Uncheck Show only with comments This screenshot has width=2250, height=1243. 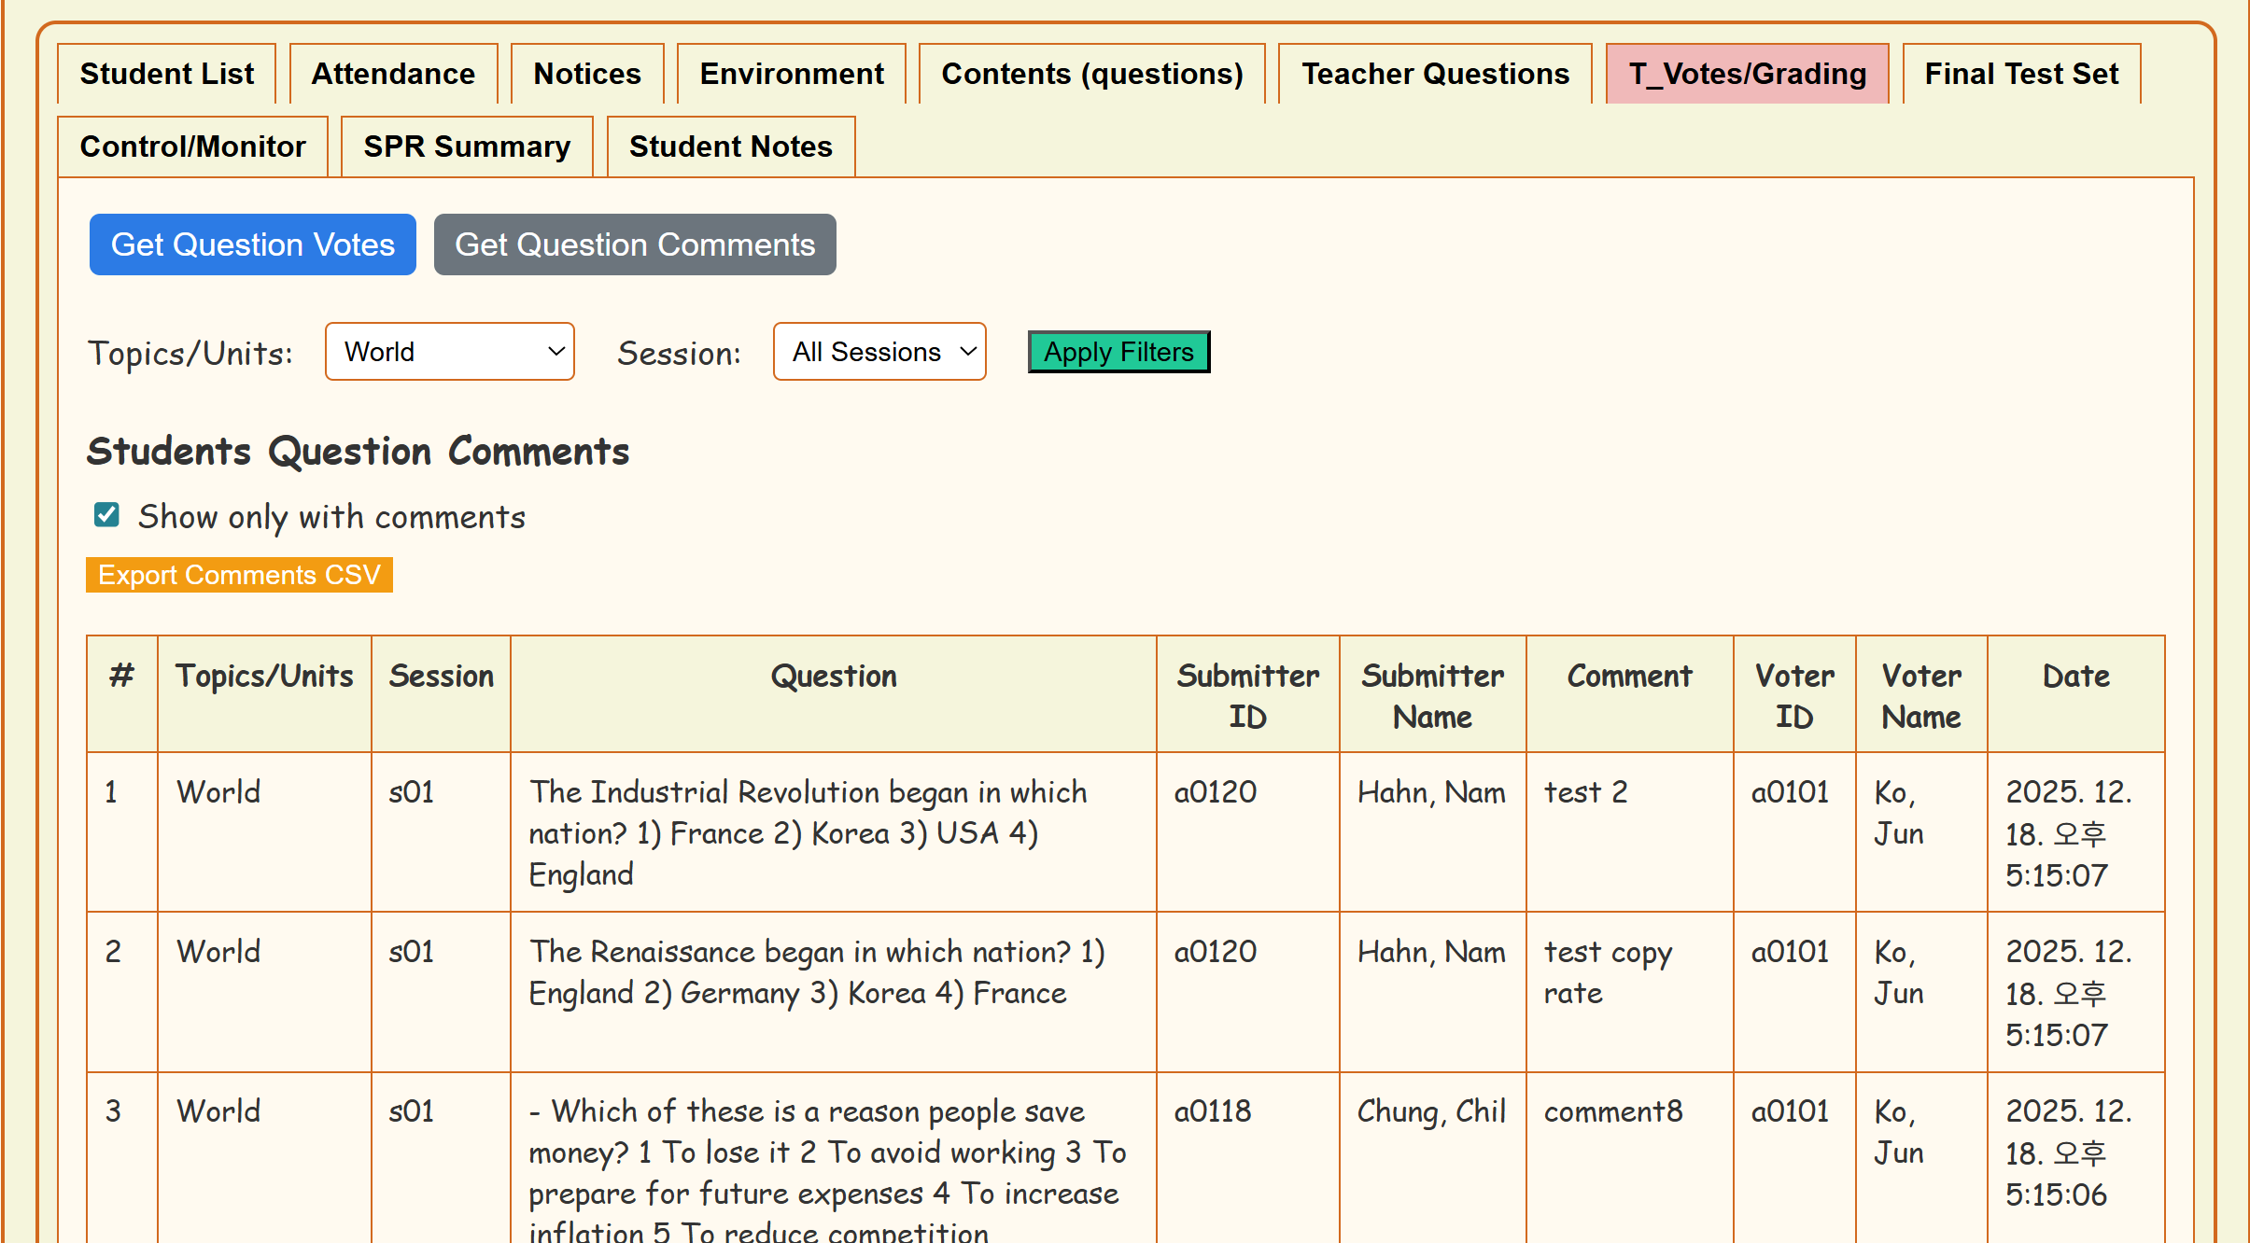[x=106, y=515]
